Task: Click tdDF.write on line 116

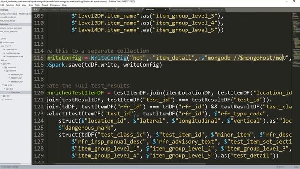Action: coord(101,65)
